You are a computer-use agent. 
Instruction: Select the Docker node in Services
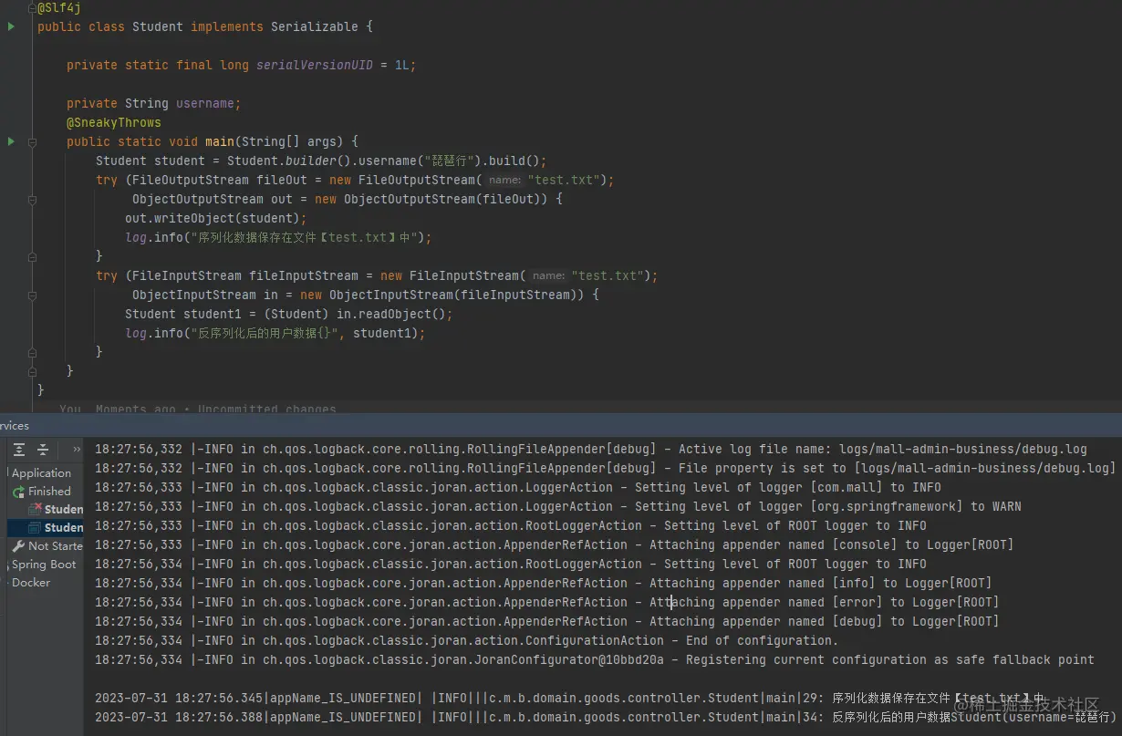click(31, 582)
